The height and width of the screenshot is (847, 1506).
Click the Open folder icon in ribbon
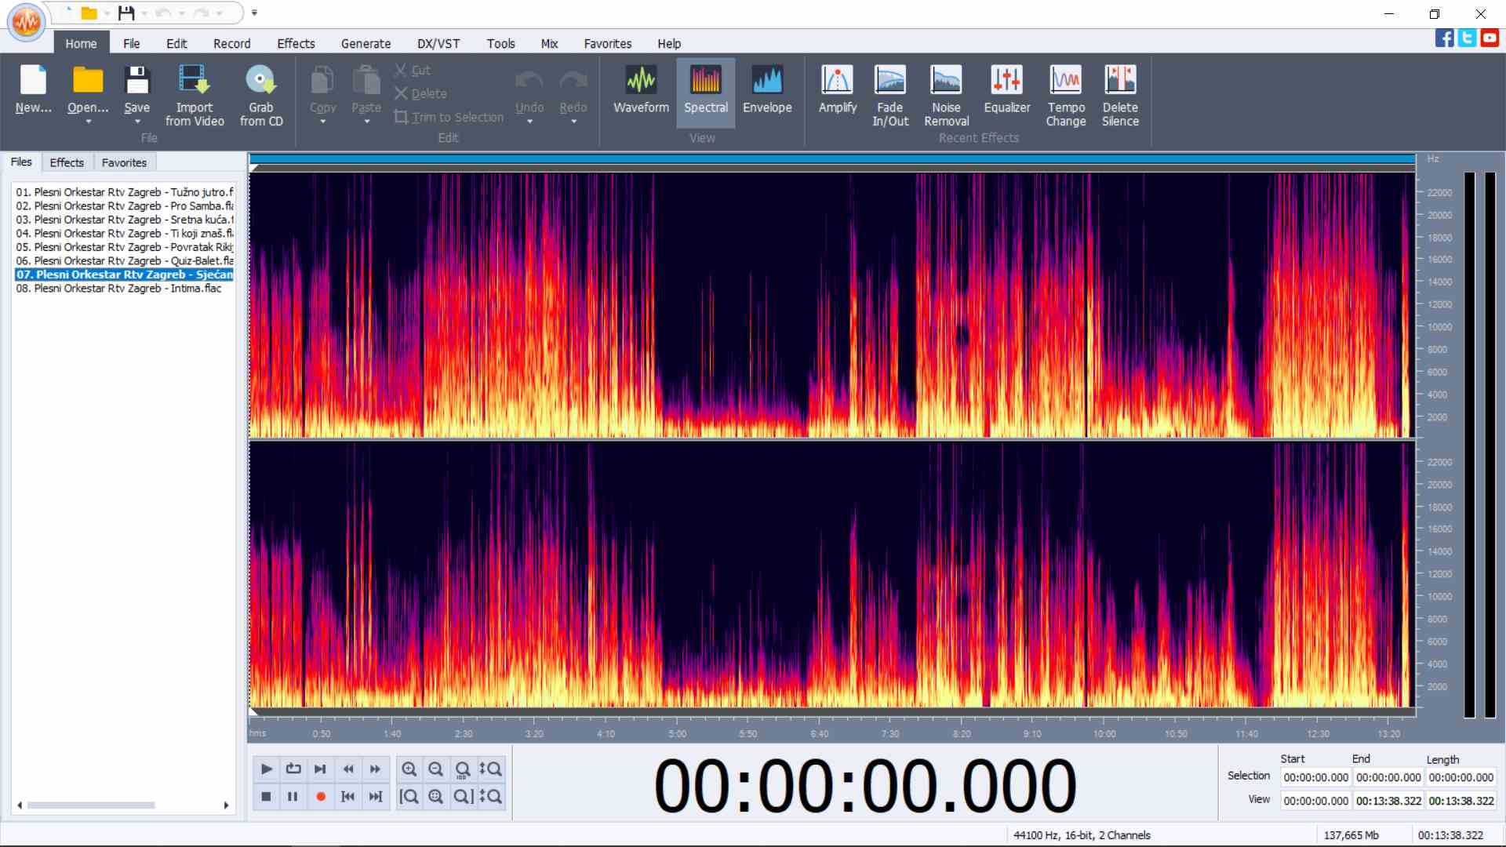[88, 80]
